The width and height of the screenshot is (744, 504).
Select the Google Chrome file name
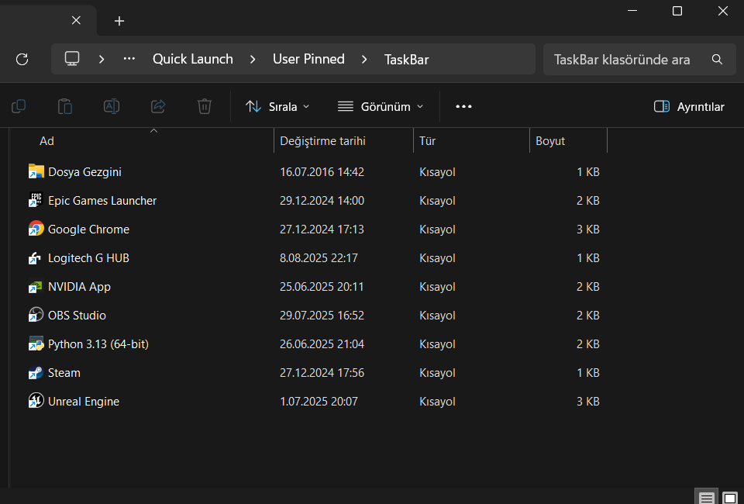[x=88, y=230]
